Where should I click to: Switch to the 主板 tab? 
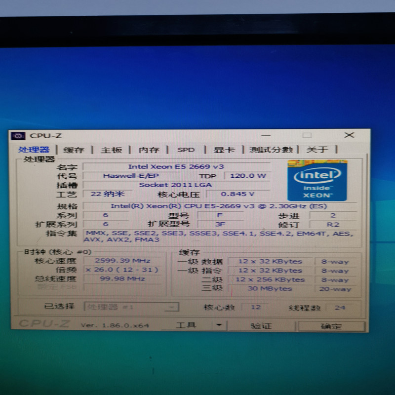(x=112, y=150)
